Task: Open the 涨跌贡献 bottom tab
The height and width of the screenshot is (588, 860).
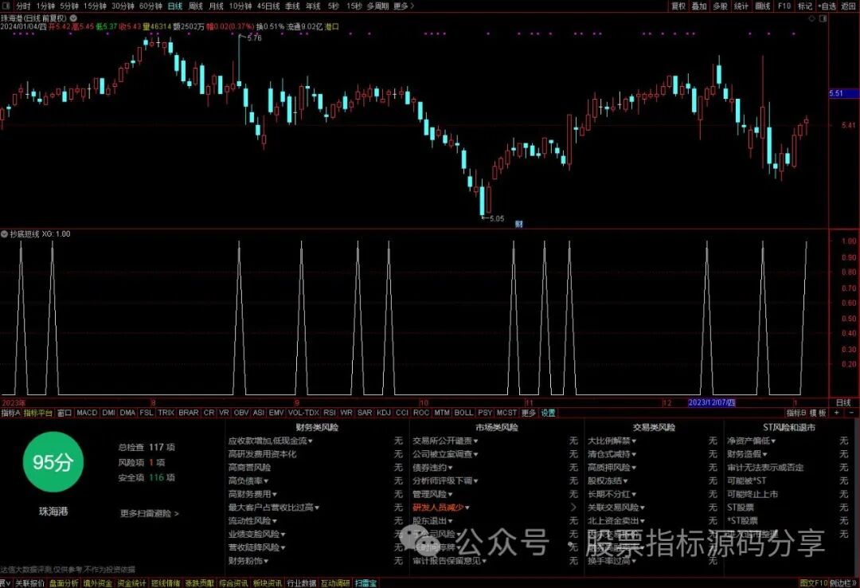Action: (x=200, y=583)
